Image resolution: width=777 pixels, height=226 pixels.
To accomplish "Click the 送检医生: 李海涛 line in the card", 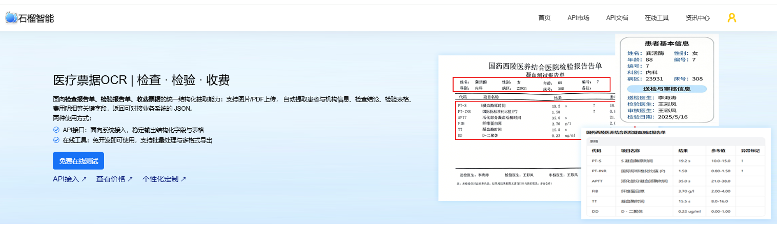I will [x=652, y=97].
